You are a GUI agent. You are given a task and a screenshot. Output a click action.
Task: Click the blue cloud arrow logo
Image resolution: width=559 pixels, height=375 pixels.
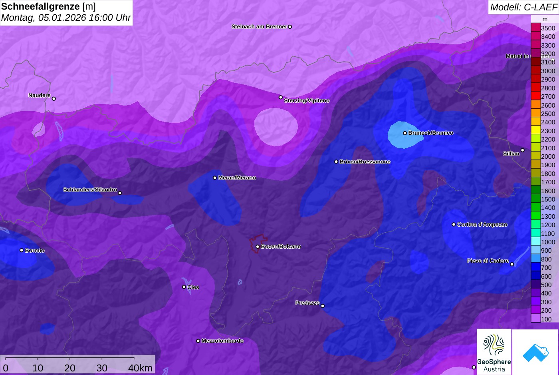[535, 352]
